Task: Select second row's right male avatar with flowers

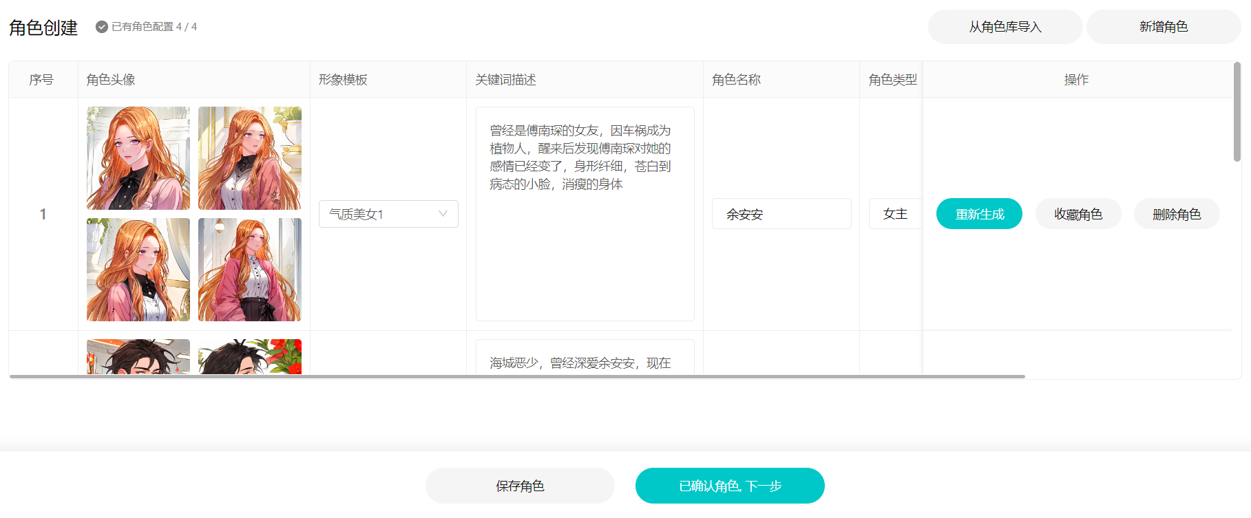Action: 250,357
